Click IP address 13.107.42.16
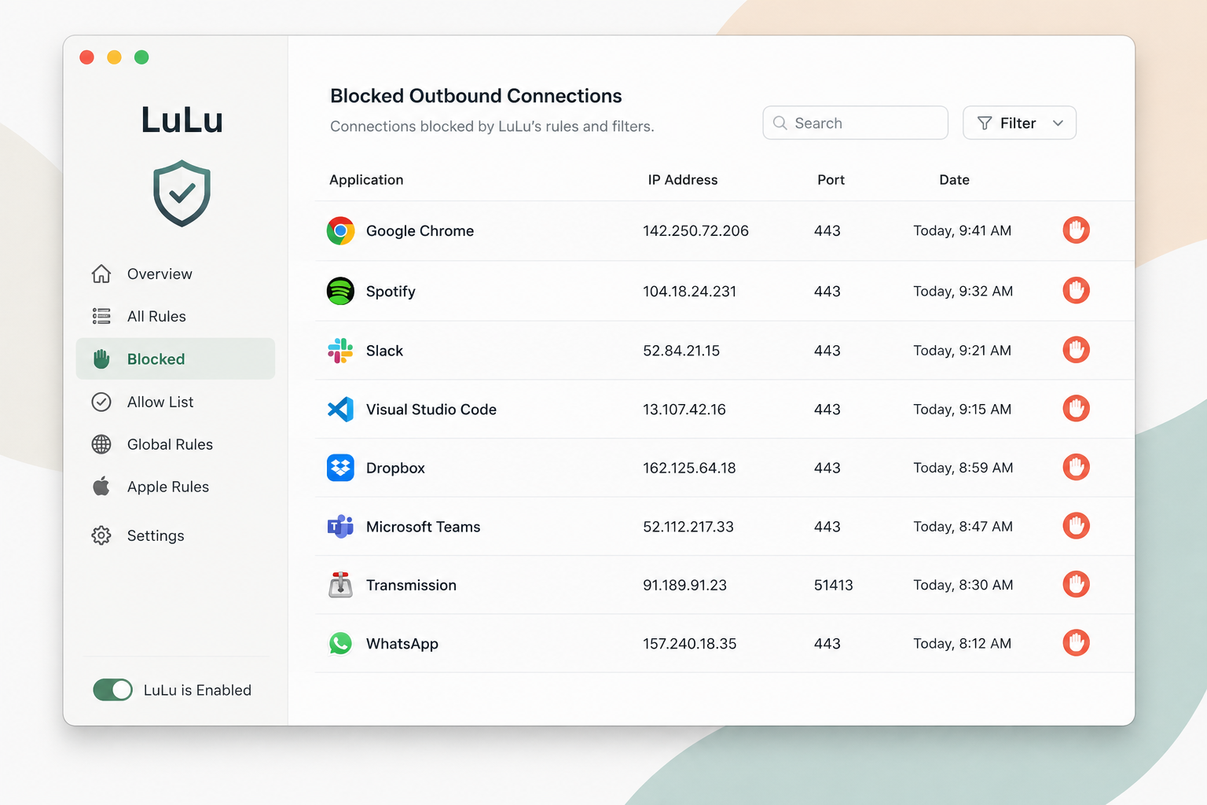Image resolution: width=1207 pixels, height=805 pixels. pyautogui.click(x=684, y=410)
